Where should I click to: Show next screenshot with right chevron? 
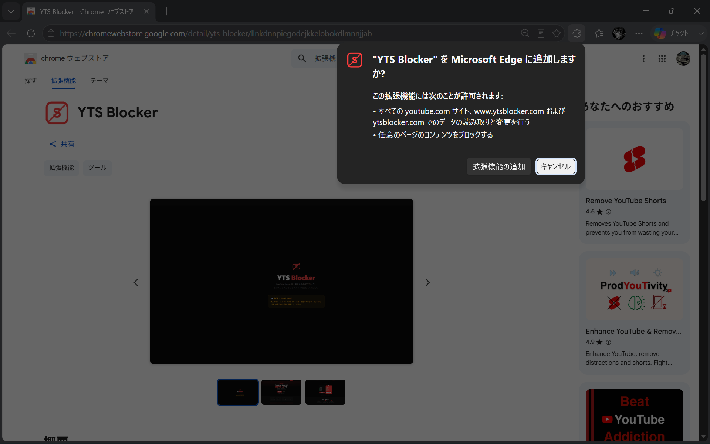(x=427, y=282)
